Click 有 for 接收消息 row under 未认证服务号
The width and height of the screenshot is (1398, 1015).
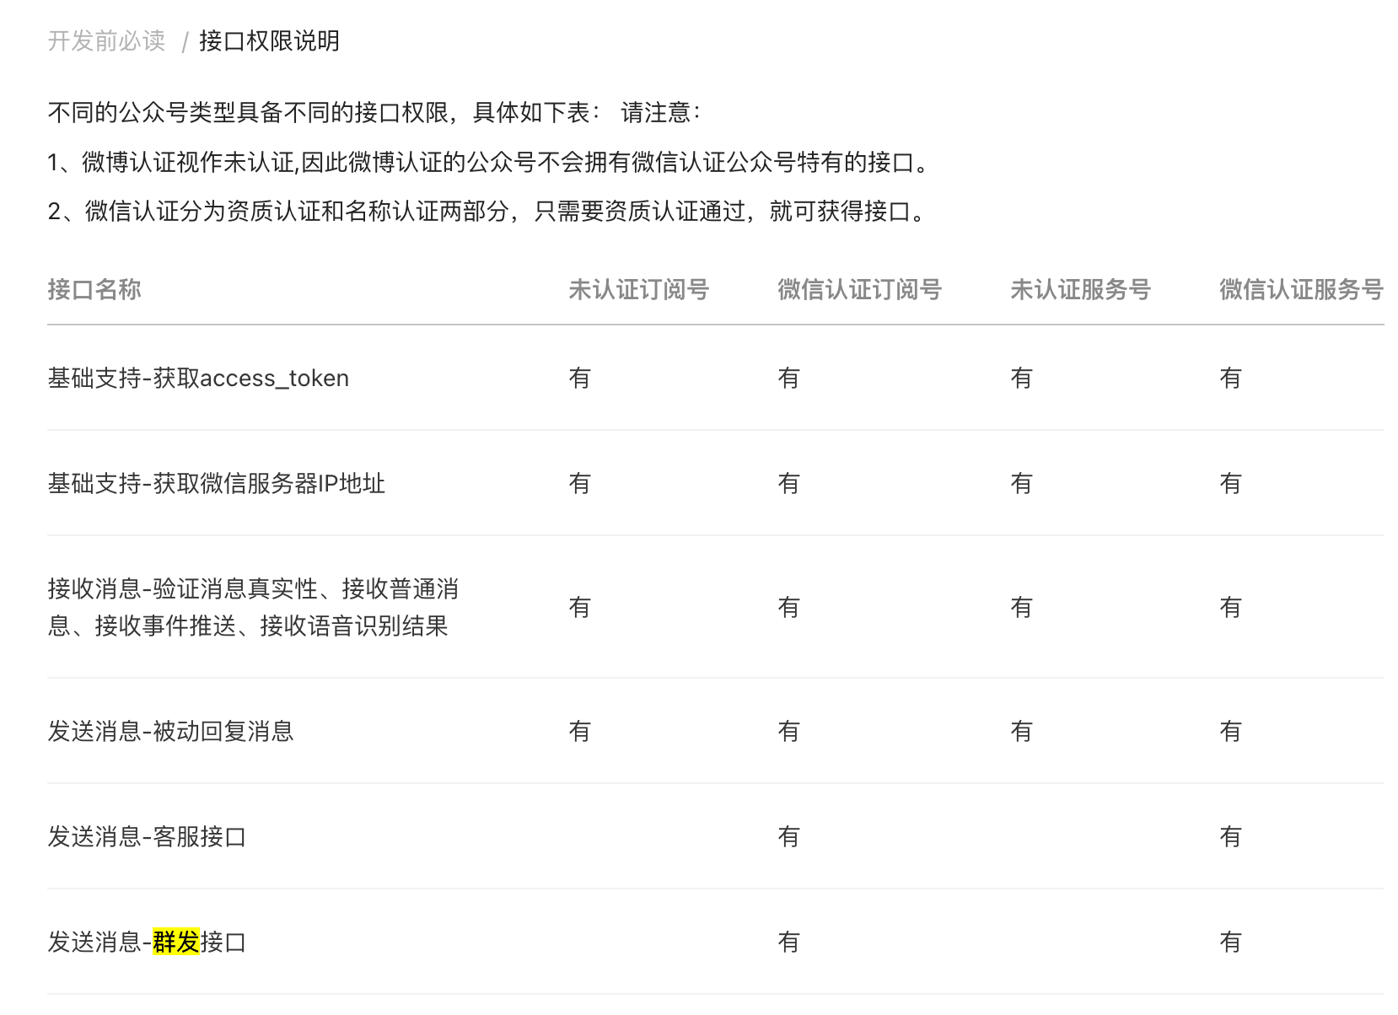click(1021, 607)
